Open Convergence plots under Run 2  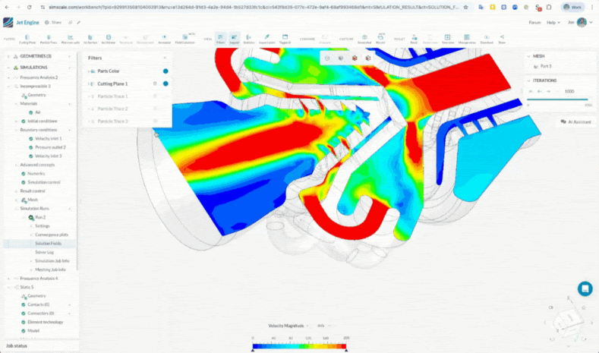tap(51, 235)
